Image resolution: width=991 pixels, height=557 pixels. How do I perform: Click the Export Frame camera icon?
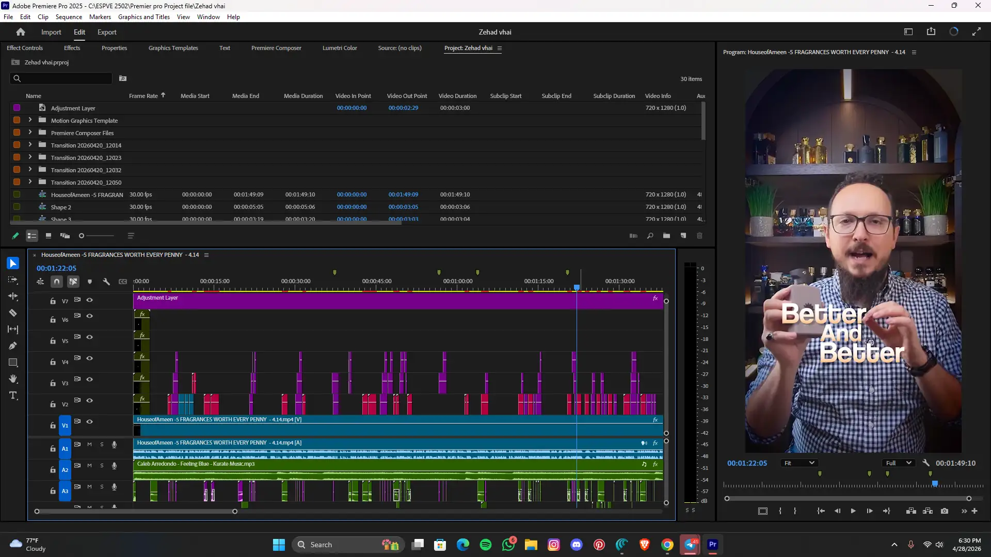945,511
